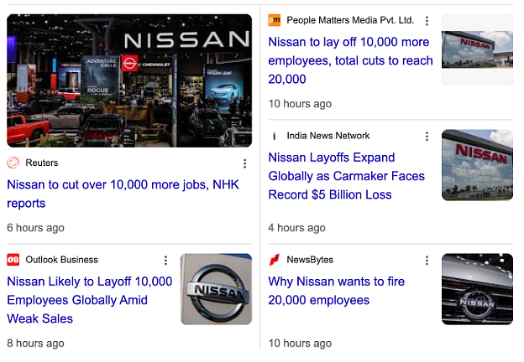Click the large Nissan auto show image
This screenshot has height=362, width=524.
pos(129,80)
